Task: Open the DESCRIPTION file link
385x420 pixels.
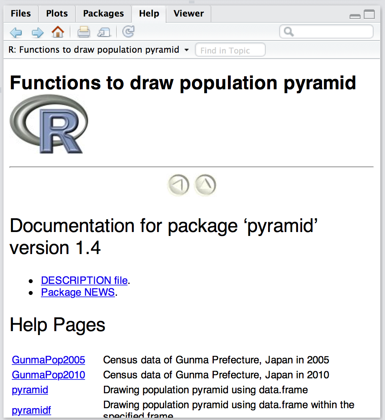Action: [x=84, y=280]
